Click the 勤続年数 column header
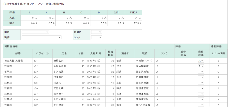The image size is (228, 107). [x=111, y=54]
